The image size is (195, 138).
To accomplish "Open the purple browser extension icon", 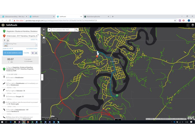I will [x=180, y=21].
